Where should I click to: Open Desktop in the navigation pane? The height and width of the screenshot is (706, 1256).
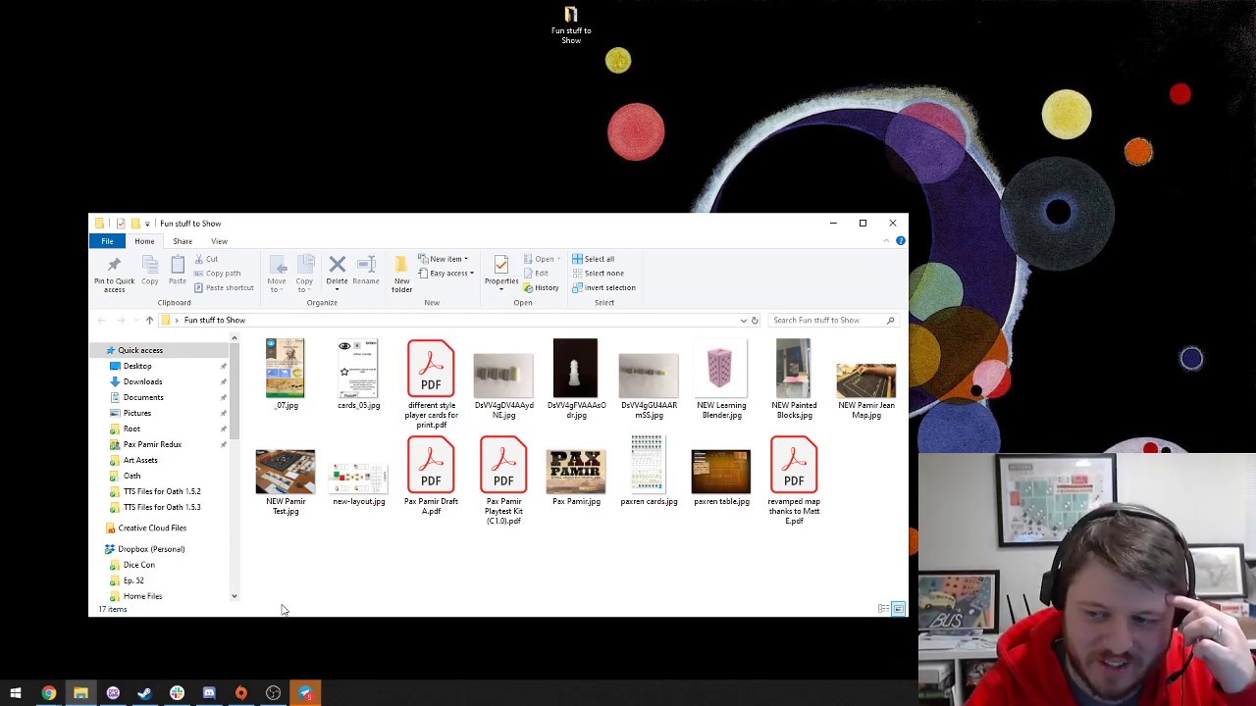pos(137,366)
